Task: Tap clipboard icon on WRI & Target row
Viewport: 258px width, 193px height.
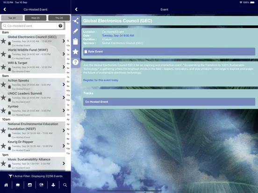Action: [9, 69]
